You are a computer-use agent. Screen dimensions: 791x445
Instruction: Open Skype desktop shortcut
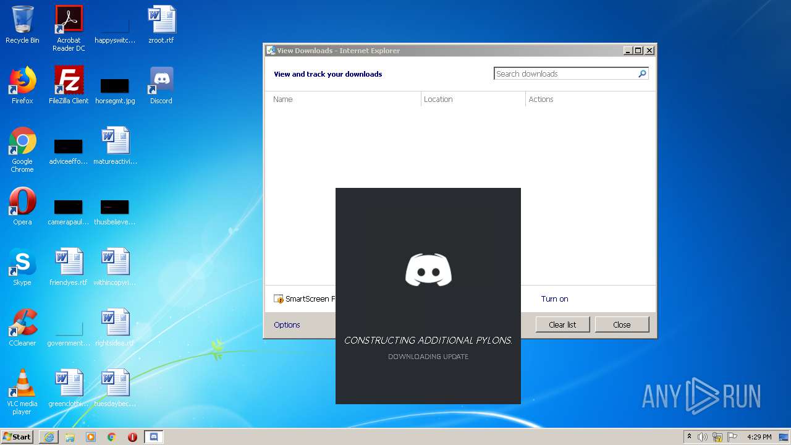pos(22,267)
